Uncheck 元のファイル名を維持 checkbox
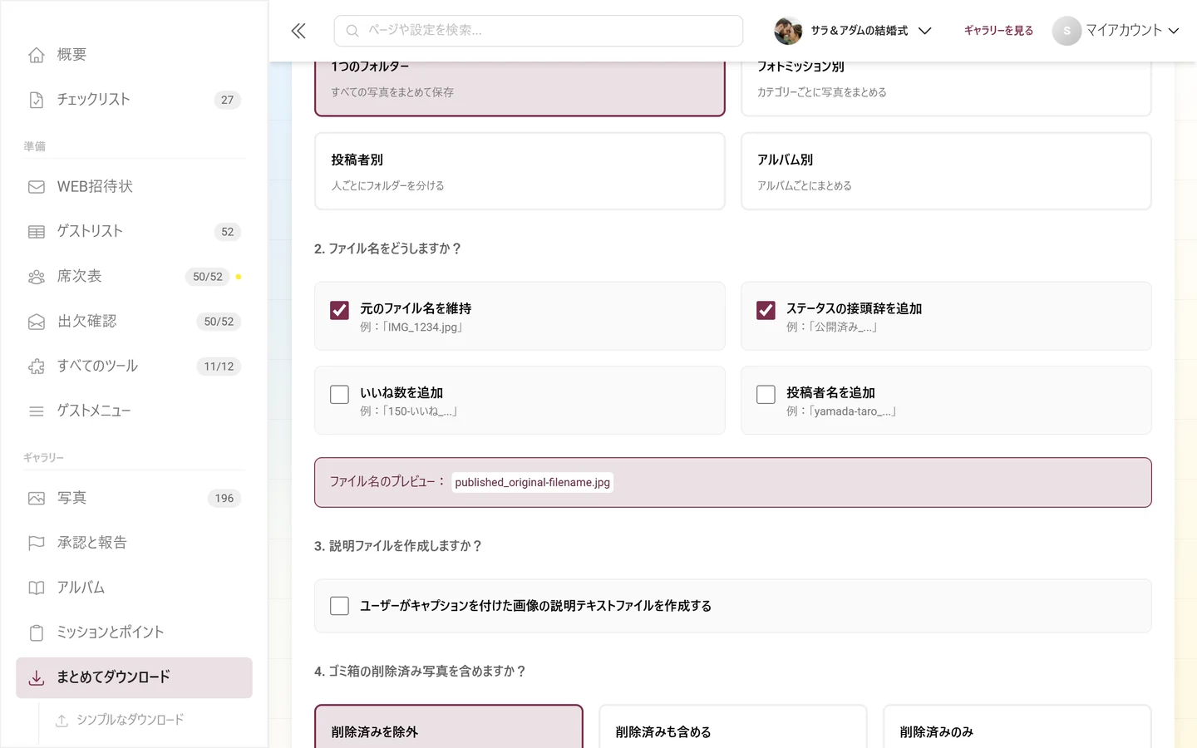 point(339,310)
